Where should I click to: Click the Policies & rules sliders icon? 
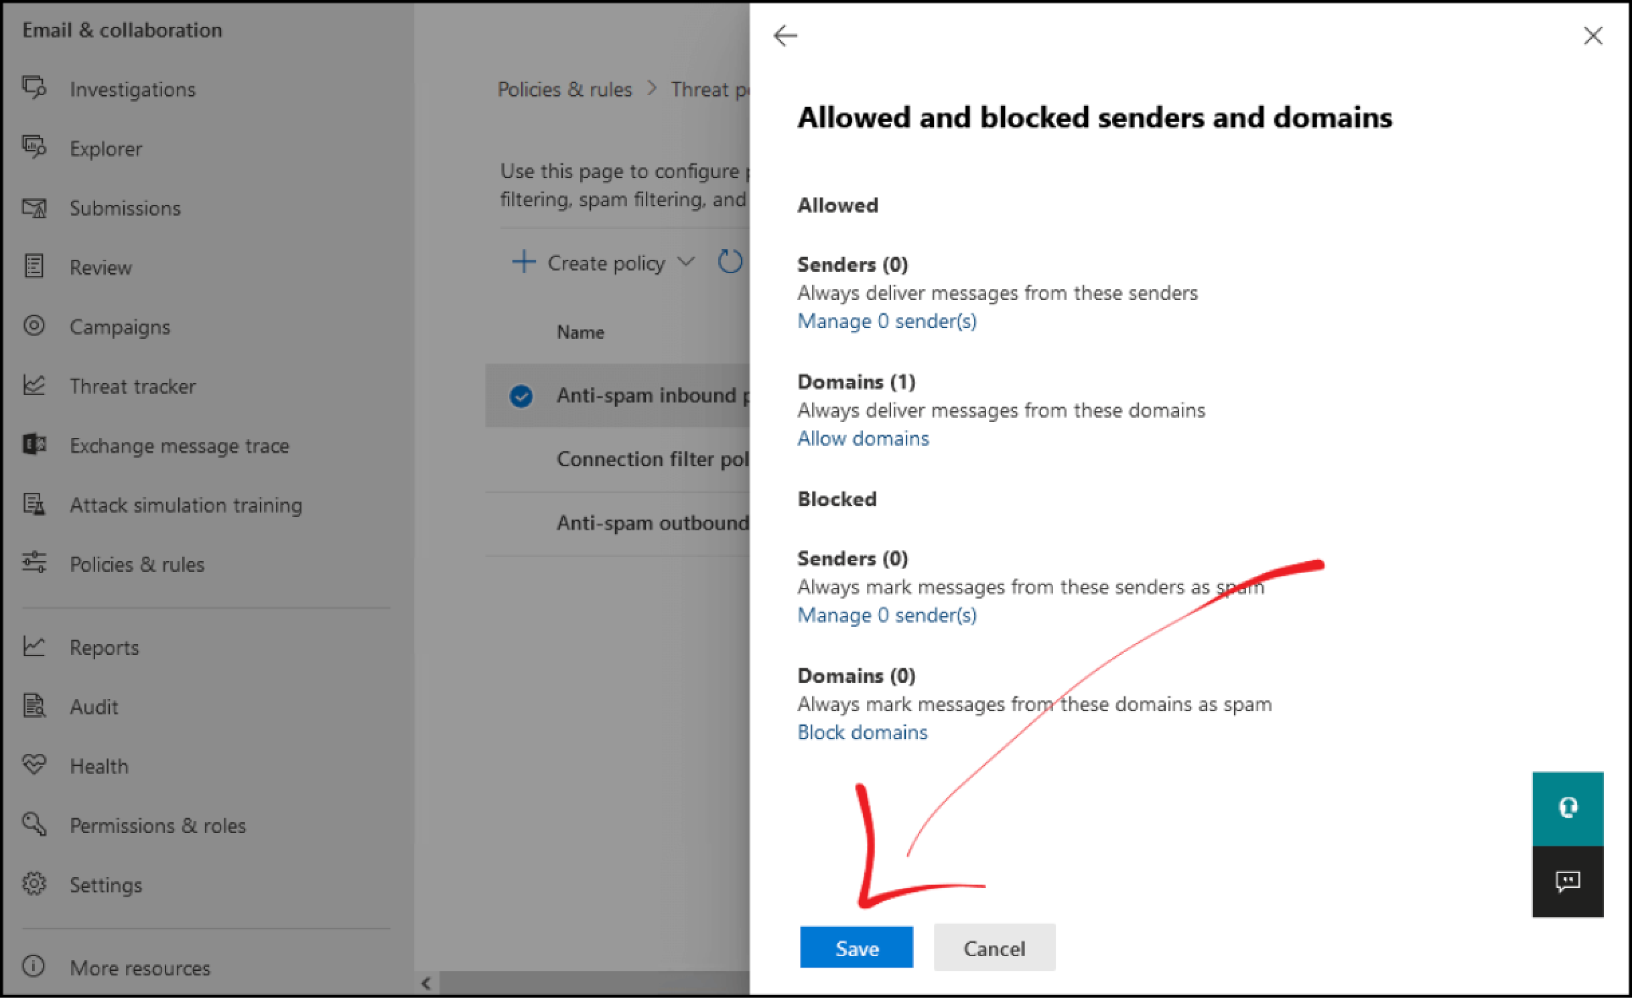pos(34,563)
